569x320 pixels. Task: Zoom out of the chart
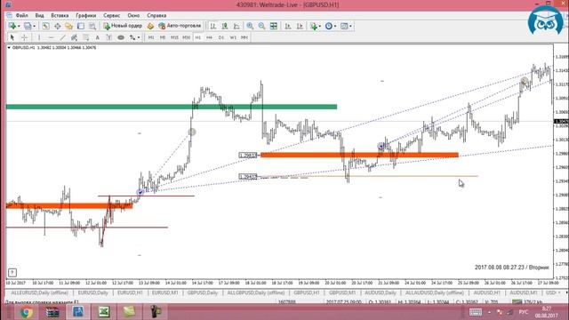pyautogui.click(x=261, y=26)
